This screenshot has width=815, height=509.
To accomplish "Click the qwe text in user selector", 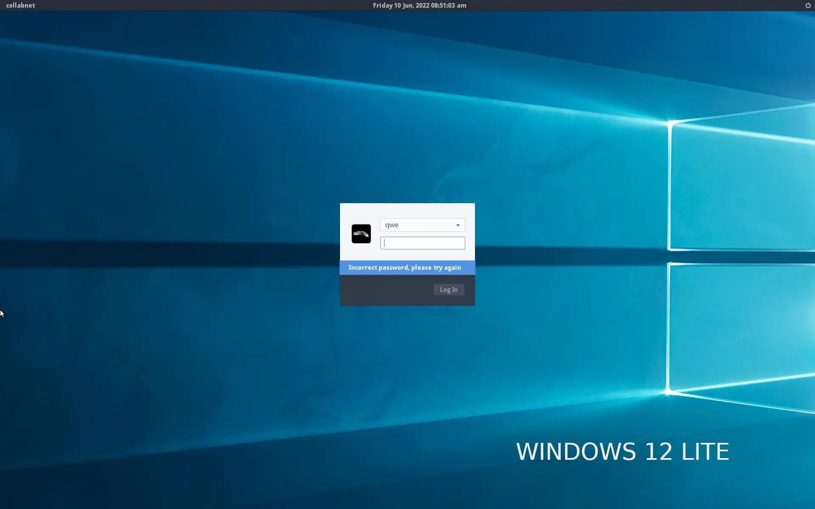I will pyautogui.click(x=391, y=225).
